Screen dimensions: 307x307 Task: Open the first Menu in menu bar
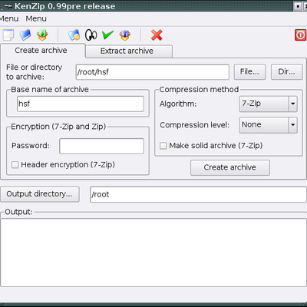[9, 18]
